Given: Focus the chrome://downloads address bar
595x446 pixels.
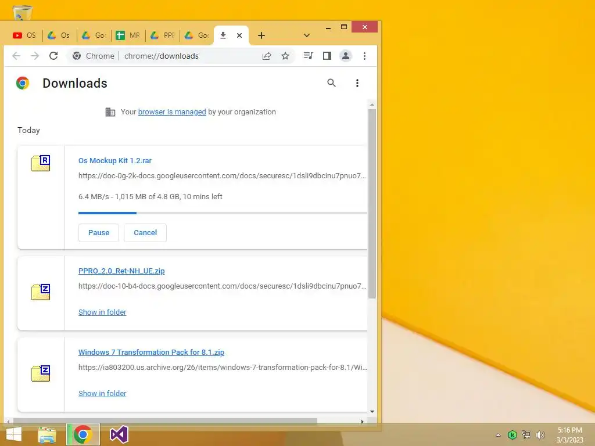Looking at the screenshot, I should 162,56.
